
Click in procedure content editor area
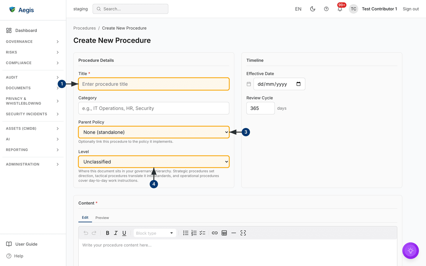[x=238, y=253]
